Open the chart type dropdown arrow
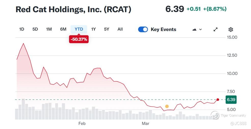 point(201,29)
